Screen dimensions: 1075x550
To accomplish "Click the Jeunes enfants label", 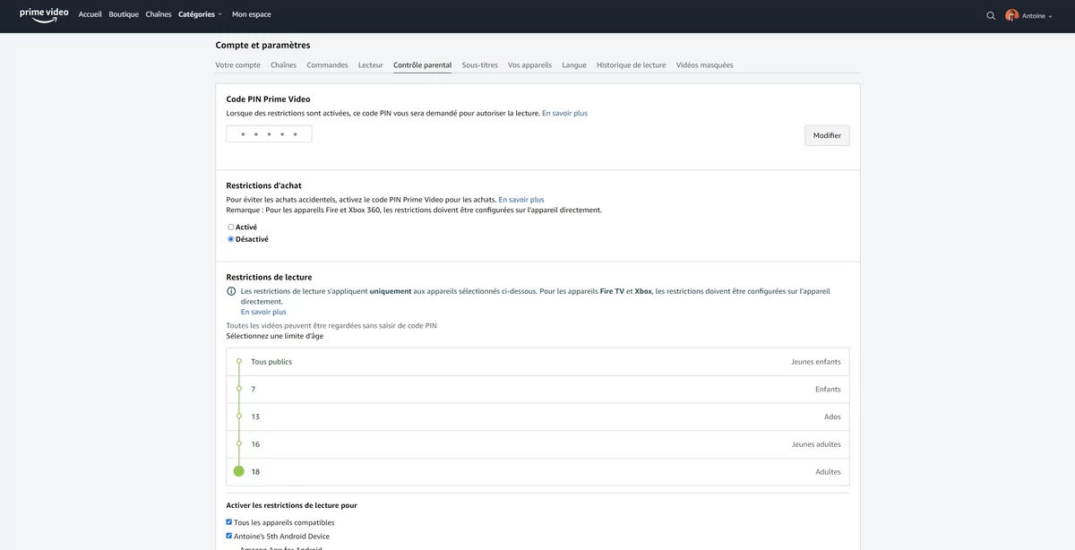I will coord(816,362).
